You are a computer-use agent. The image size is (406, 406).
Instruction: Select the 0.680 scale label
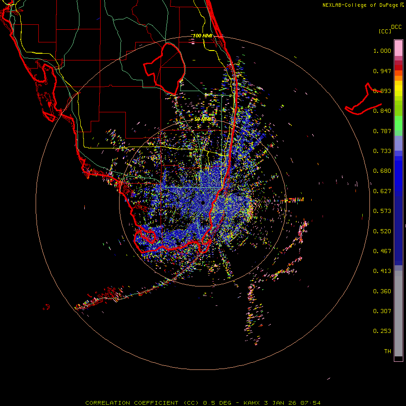tap(382, 171)
